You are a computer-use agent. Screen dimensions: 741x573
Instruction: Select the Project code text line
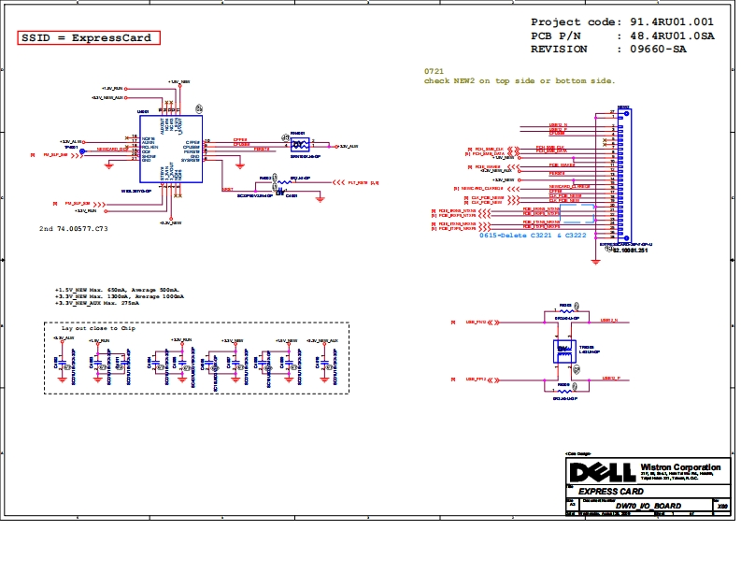click(x=621, y=21)
